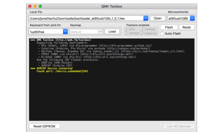The width and height of the screenshot is (223, 133).
Task: Expand the Local file path dropdown
Action: 146,18
